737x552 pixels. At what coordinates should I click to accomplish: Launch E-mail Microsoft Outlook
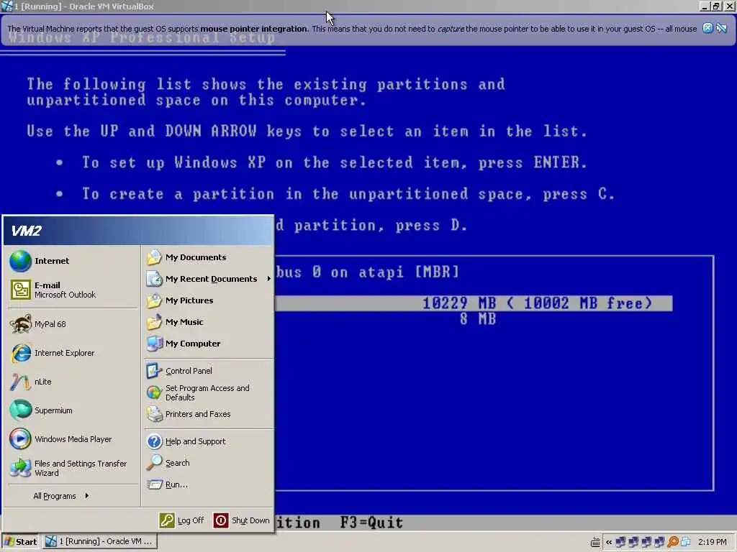point(73,290)
